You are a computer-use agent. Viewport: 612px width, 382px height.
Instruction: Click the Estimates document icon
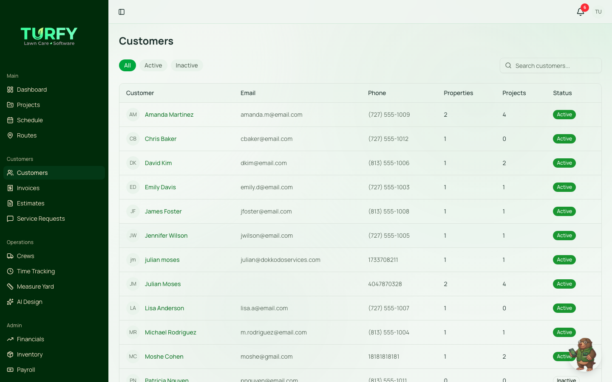point(10,203)
